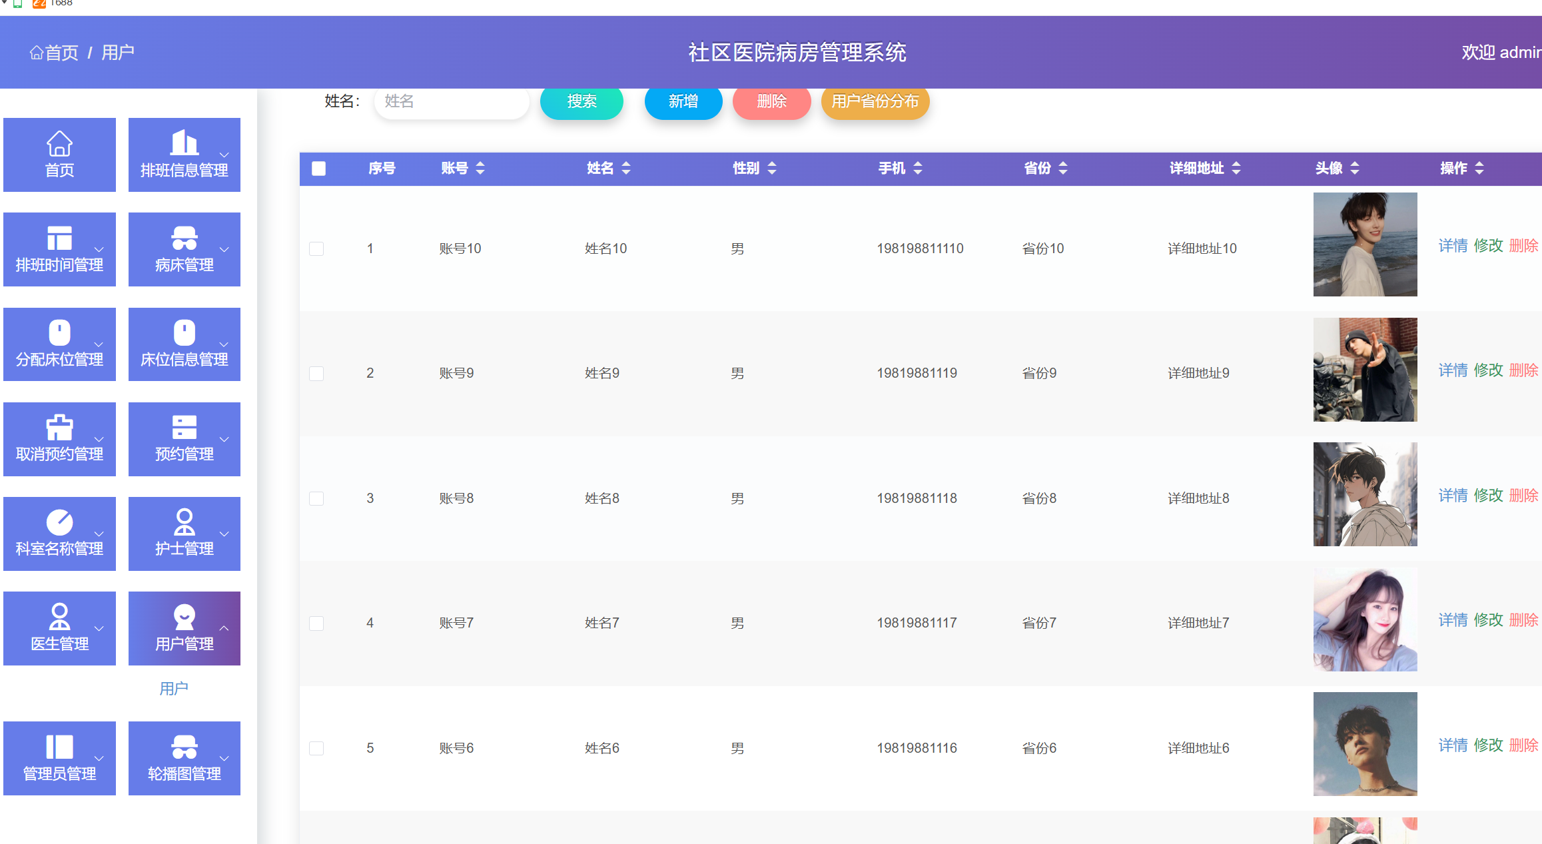
Task: Click the 护士管理 person icon
Action: click(184, 522)
